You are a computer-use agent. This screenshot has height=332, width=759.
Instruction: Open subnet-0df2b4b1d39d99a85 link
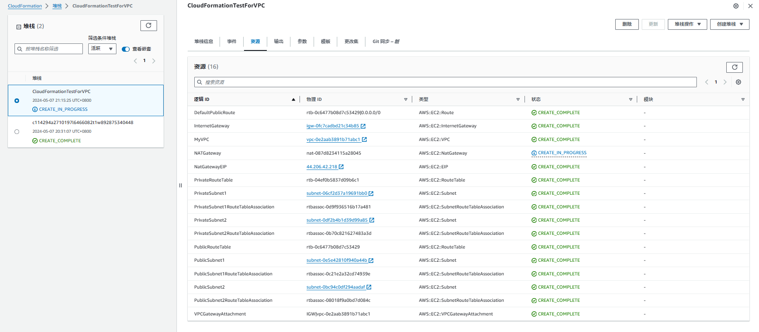pos(337,220)
